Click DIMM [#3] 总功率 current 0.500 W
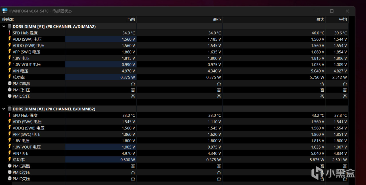Screen dimensions: 366x185 [128, 160]
